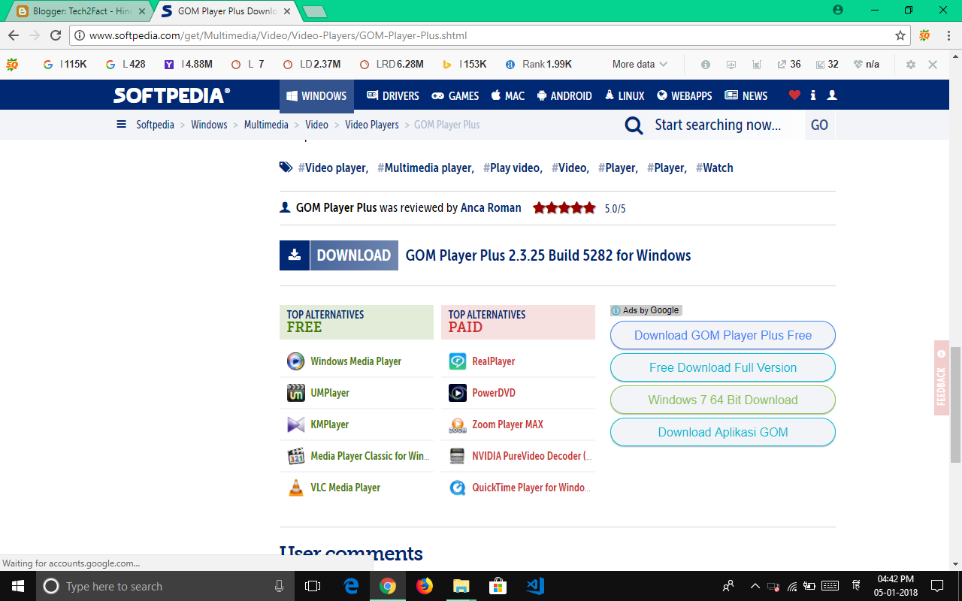The height and width of the screenshot is (601, 962).
Task: Open the Linux category tab
Action: click(625, 95)
